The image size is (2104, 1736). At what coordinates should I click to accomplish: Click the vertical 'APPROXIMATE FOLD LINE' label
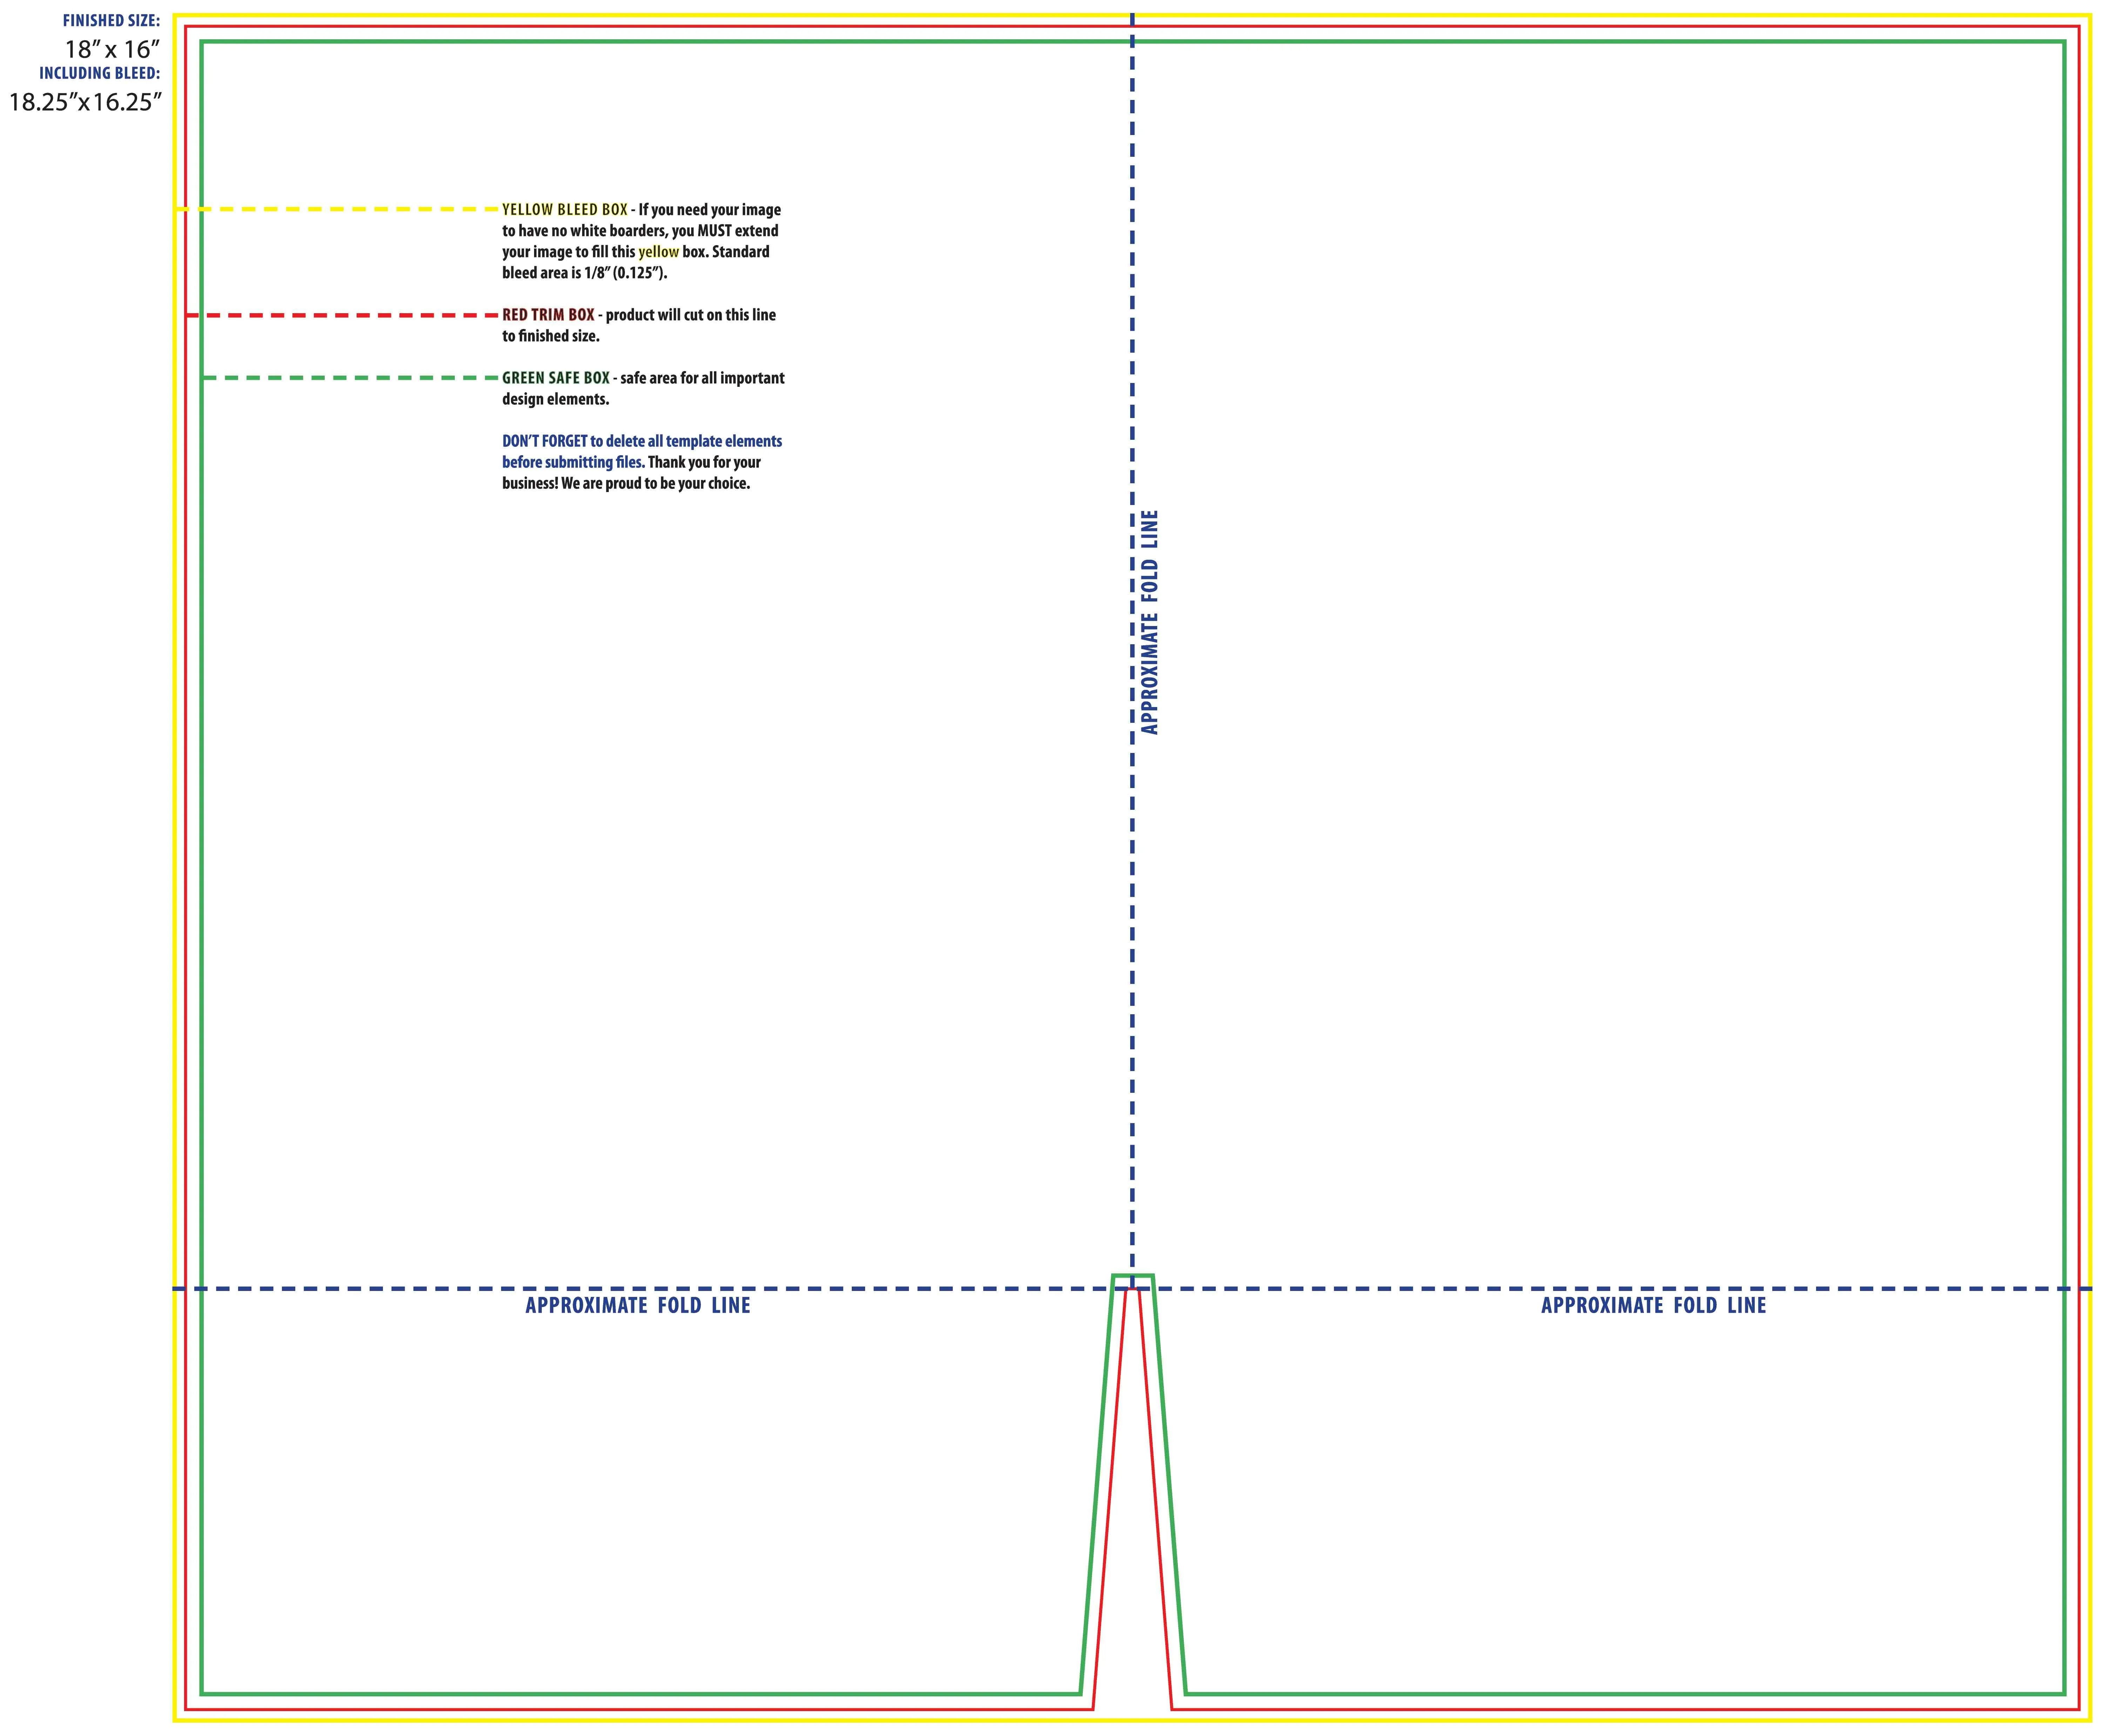pyautogui.click(x=1150, y=622)
